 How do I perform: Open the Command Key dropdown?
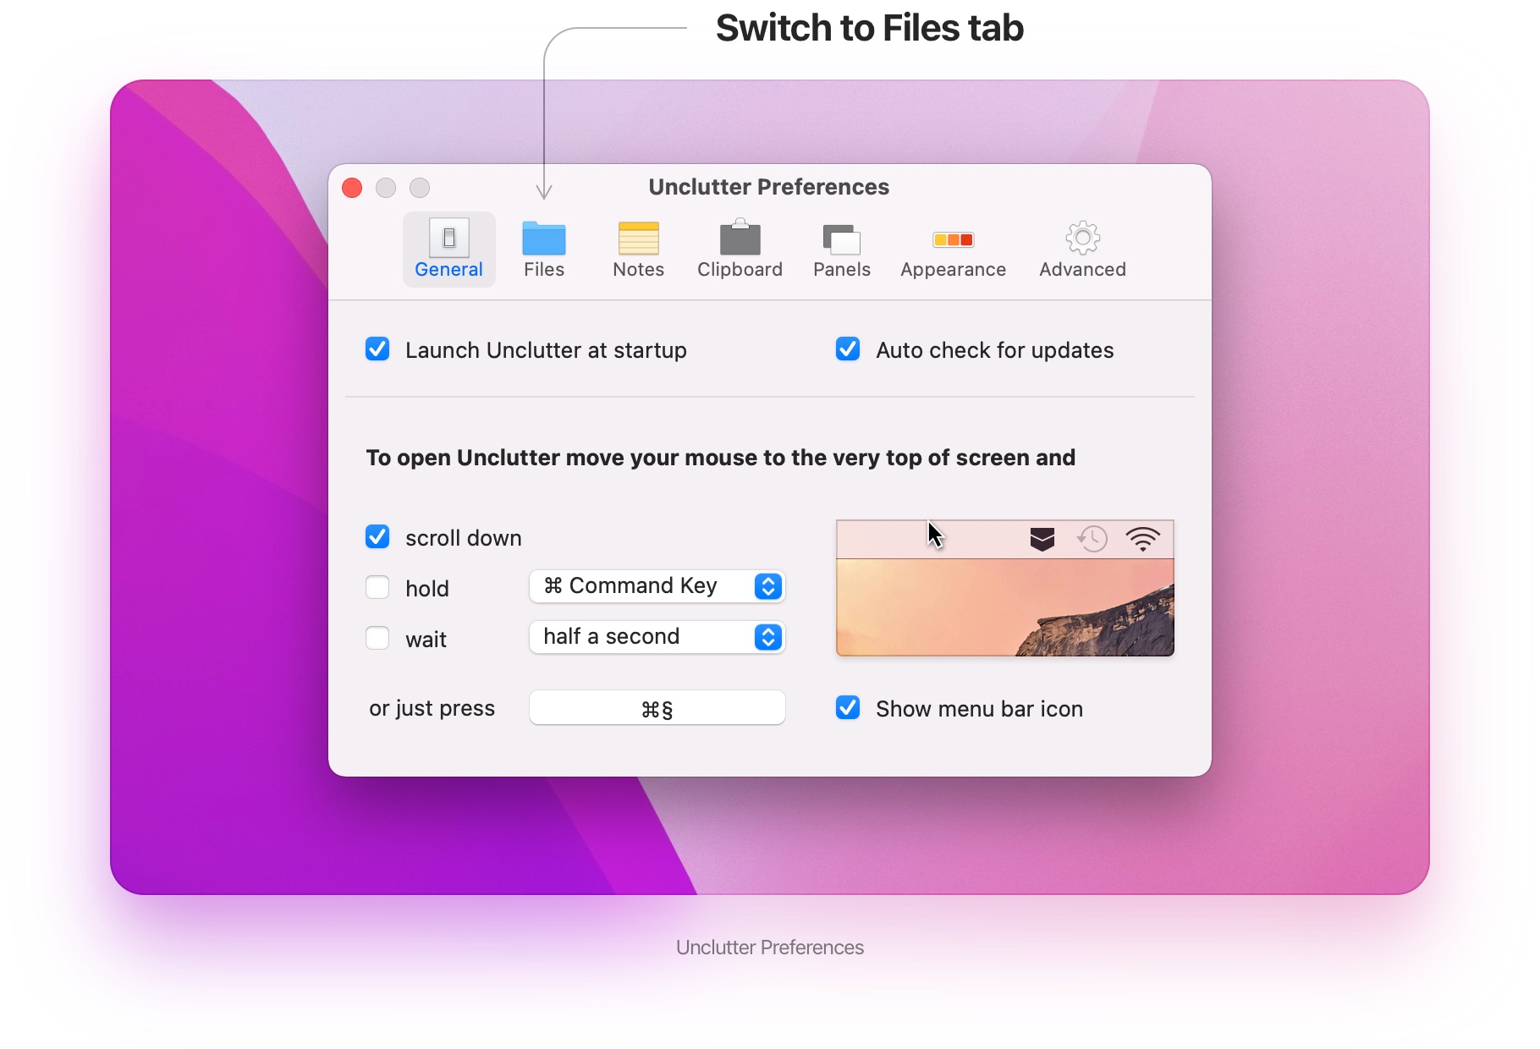657,586
